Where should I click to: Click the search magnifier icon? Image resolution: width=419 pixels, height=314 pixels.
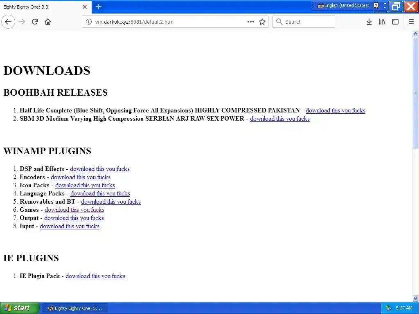pos(279,22)
